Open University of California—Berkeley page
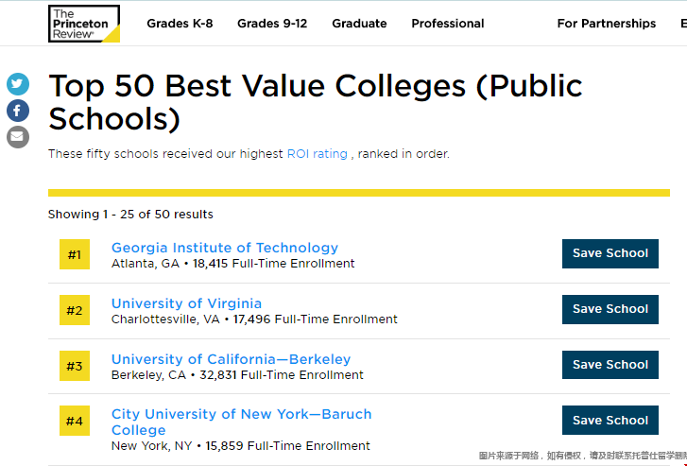Viewport: 687px width, 466px height. 231,359
